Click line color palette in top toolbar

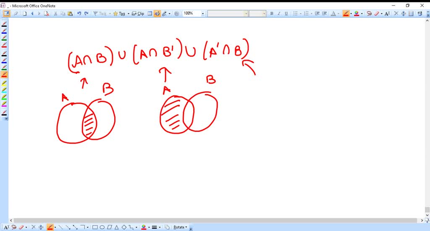(357, 13)
